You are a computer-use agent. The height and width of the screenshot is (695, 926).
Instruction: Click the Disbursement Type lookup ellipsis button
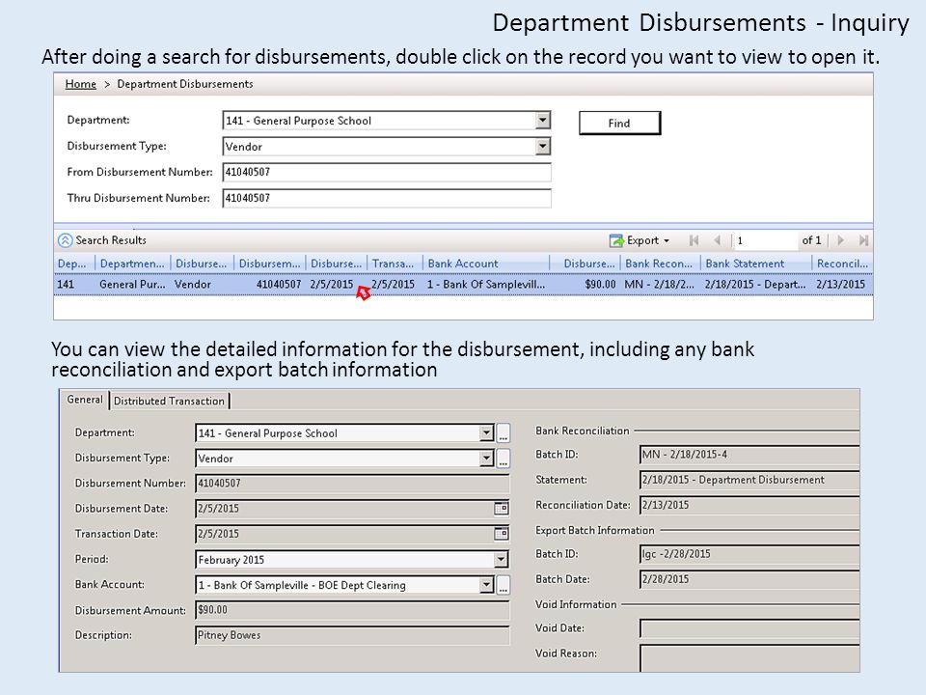[x=504, y=458]
